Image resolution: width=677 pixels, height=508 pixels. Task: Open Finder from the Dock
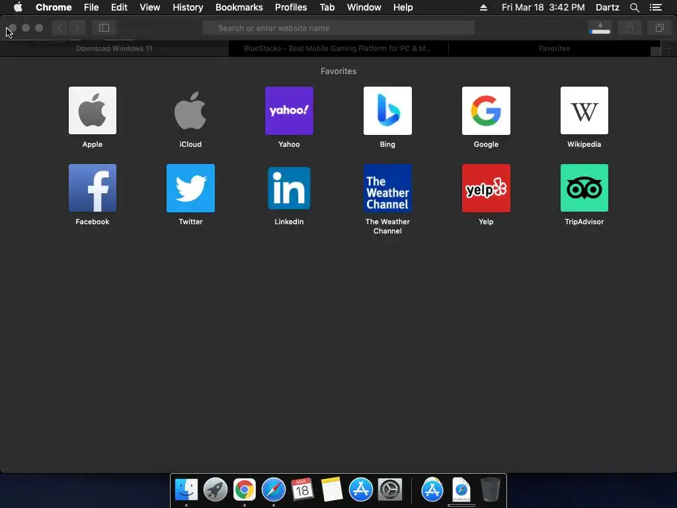point(186,490)
